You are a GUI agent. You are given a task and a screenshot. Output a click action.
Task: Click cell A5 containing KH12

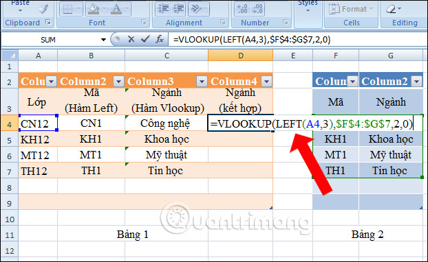38,139
